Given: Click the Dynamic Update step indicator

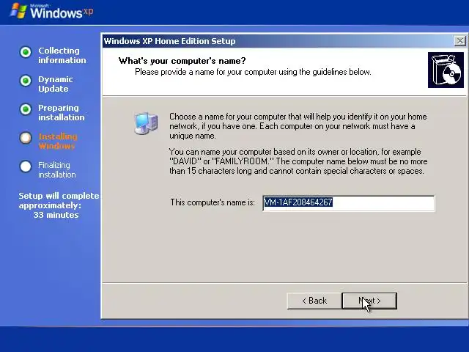Looking at the screenshot, I should coord(26,81).
